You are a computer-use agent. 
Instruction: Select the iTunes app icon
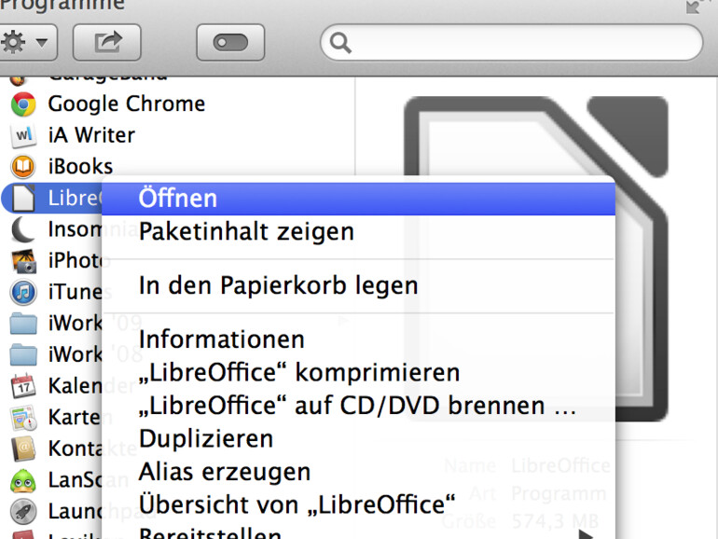point(23,292)
